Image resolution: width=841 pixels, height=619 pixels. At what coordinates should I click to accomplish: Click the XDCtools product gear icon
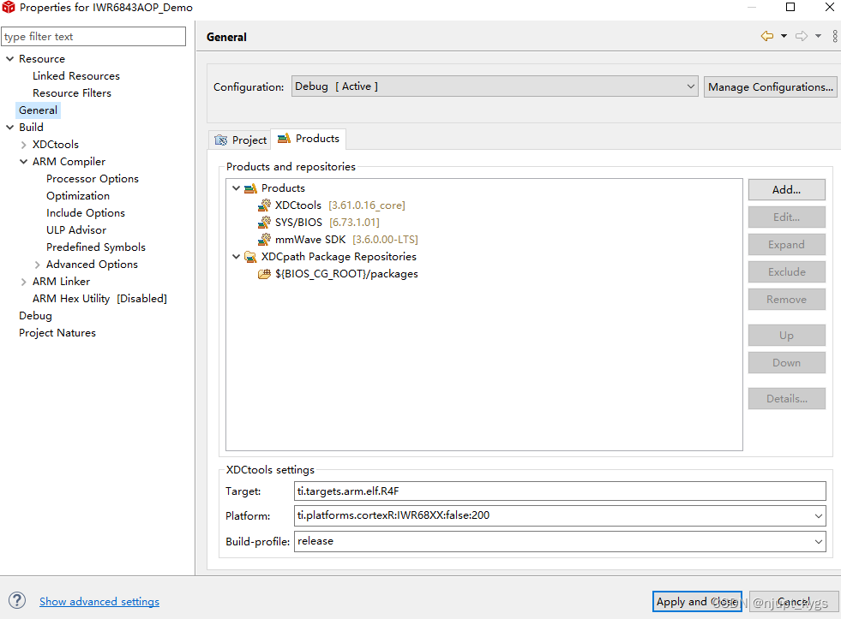(x=264, y=205)
